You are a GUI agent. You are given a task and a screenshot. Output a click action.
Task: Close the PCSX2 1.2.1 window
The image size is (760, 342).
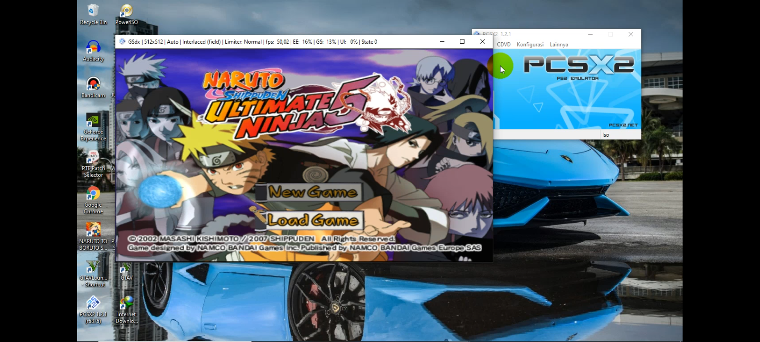pyautogui.click(x=631, y=34)
